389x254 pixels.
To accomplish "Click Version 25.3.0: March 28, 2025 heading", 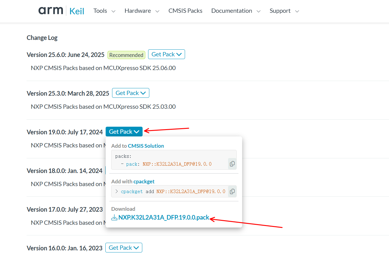I will coord(68,93).
